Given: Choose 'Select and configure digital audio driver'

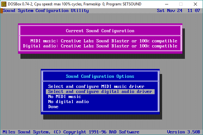Looking at the screenshot, I should tap(100, 92).
